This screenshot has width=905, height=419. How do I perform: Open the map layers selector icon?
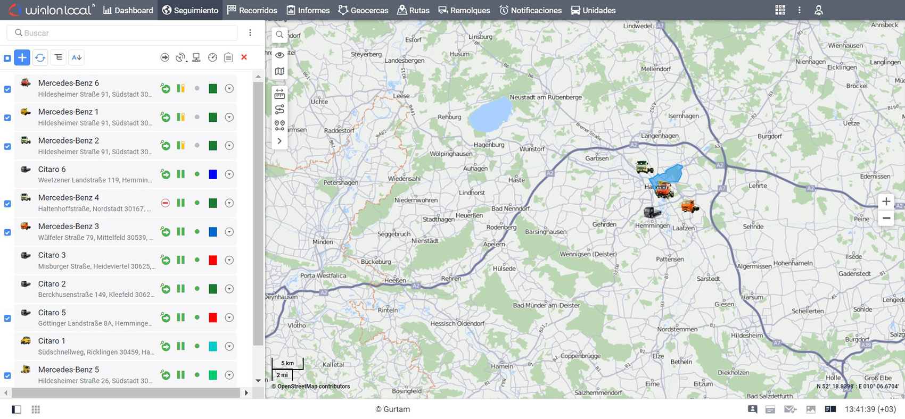pyautogui.click(x=279, y=71)
